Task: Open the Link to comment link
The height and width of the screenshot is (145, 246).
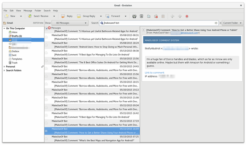Action: pyautogui.click(x=154, y=73)
